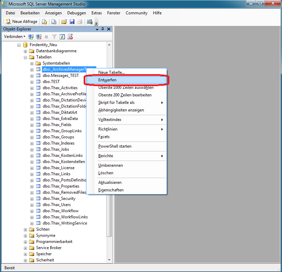Expand the Sicherheit folder

(25, 260)
